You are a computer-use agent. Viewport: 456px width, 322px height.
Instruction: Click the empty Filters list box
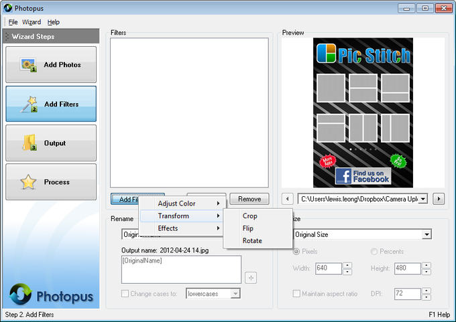coord(189,112)
